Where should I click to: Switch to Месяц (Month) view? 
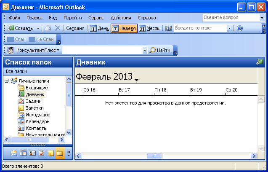click(x=149, y=28)
